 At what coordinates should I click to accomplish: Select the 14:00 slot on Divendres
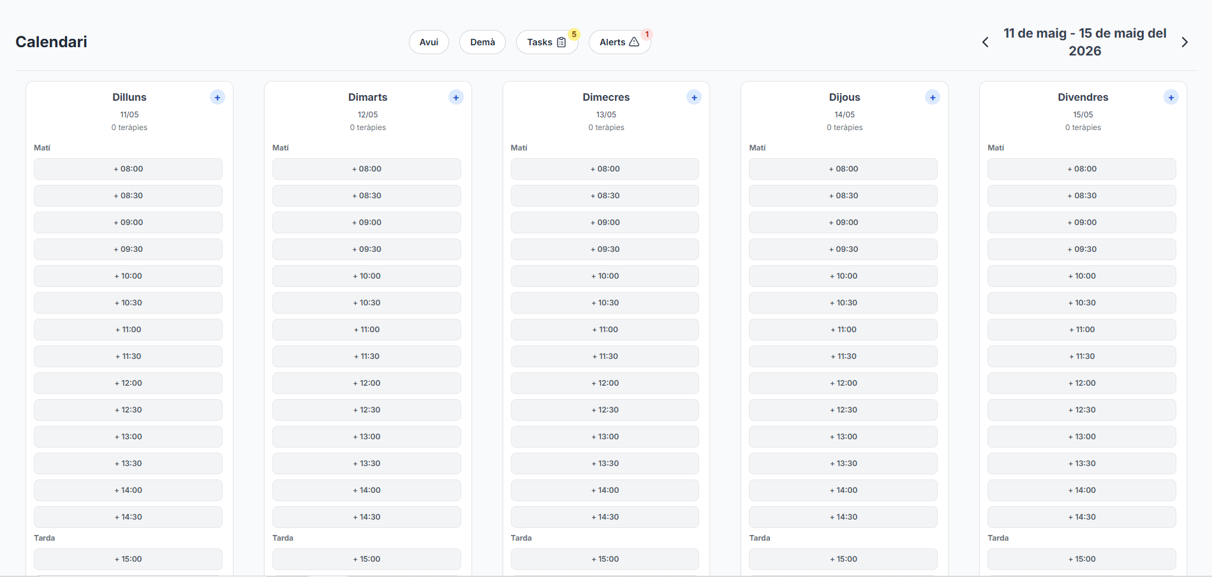click(1081, 490)
